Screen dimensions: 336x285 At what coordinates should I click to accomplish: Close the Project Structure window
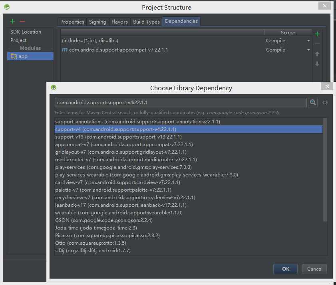pos(325,6)
